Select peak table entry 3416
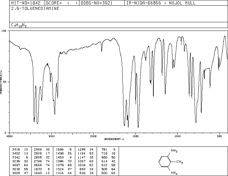The height and width of the screenshot is (176, 228). [x=20, y=150]
